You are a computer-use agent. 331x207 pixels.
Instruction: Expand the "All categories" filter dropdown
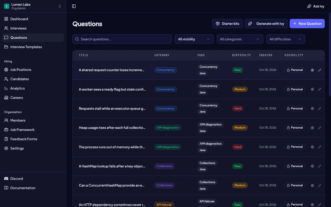(x=240, y=39)
